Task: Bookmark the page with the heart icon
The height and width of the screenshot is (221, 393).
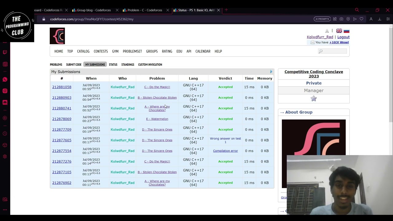Action: coord(362,19)
